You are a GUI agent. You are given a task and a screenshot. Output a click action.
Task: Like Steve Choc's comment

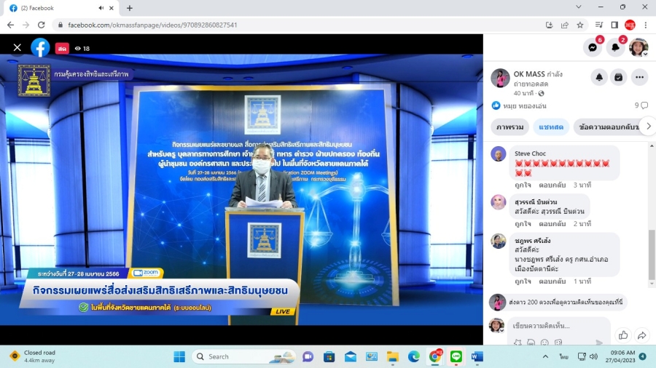pos(523,185)
